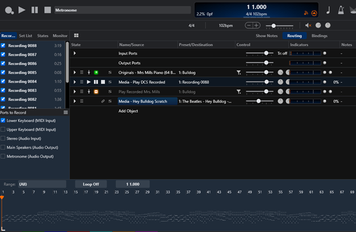Click the plug icon on the Originals row

[x=89, y=73]
